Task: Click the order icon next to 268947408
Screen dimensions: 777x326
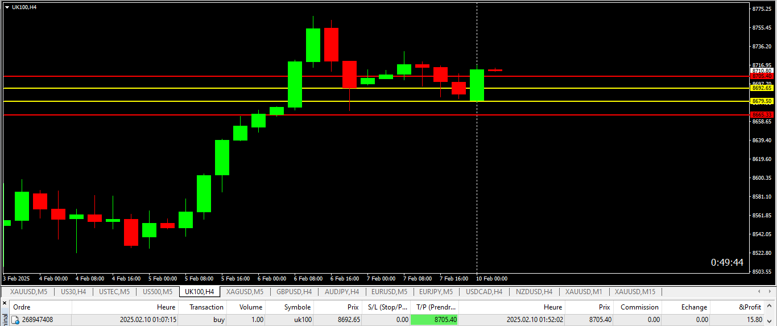Action: point(16,320)
